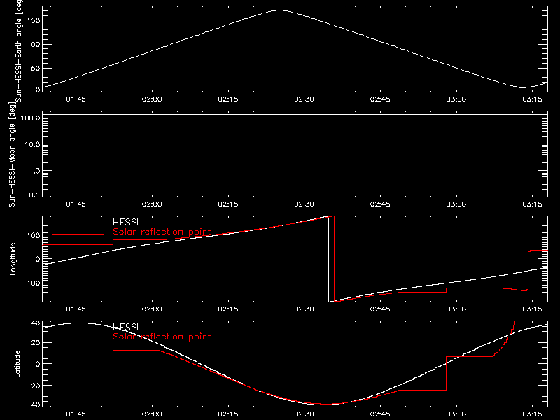Click the 40 tick label on Latitude axis
Image resolution: width=560 pixels, height=420 pixels.
[x=36, y=323]
